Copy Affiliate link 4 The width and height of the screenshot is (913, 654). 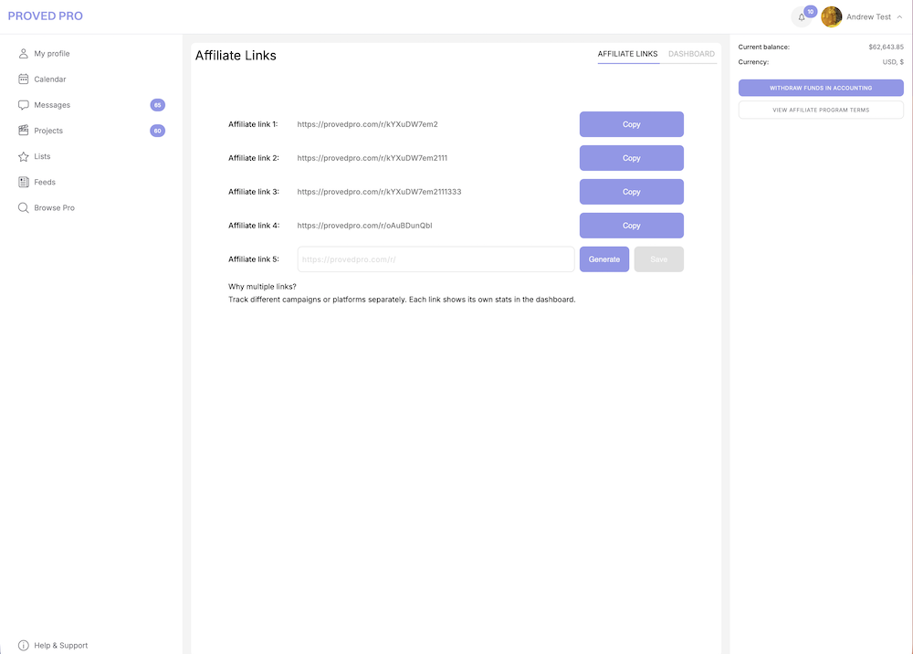coord(631,225)
